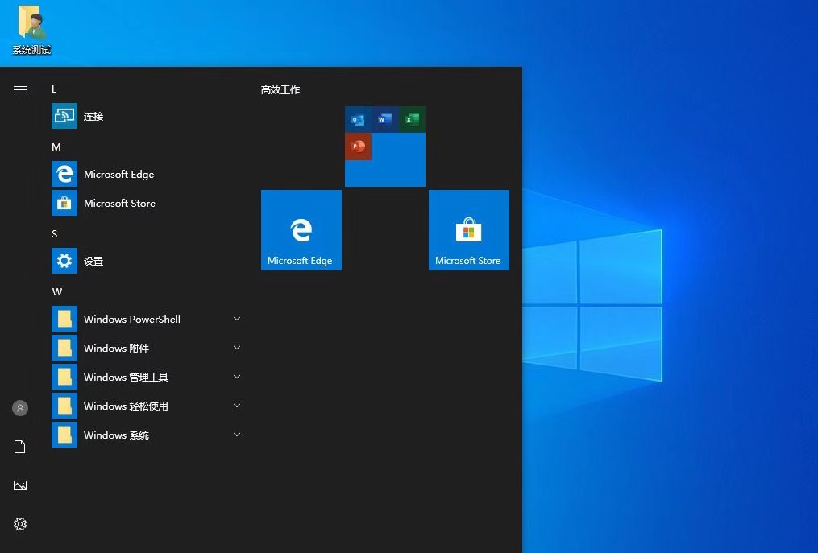Open the Microsoft Edge tile

pyautogui.click(x=301, y=229)
